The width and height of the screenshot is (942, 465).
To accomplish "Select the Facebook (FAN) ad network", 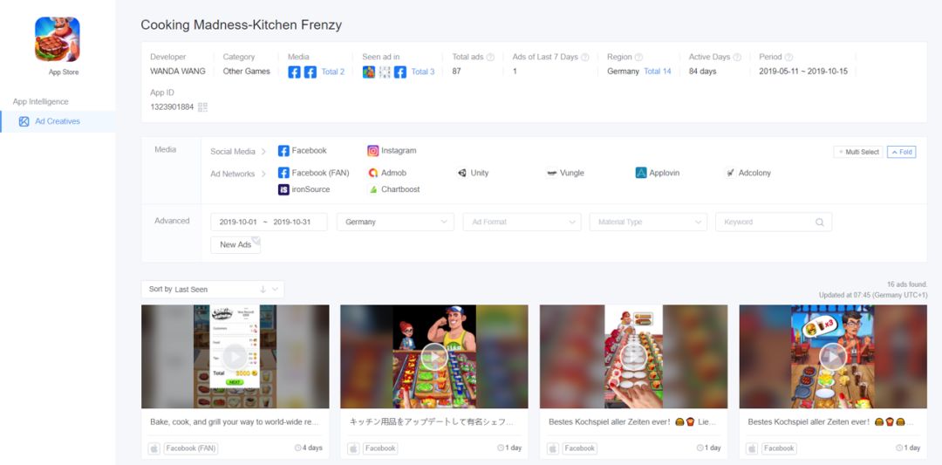I will coord(314,173).
